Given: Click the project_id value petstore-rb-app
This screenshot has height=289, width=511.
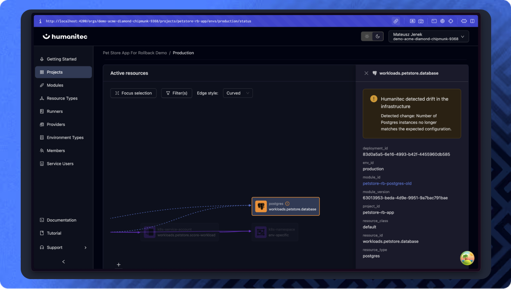Looking at the screenshot, I should click(378, 212).
